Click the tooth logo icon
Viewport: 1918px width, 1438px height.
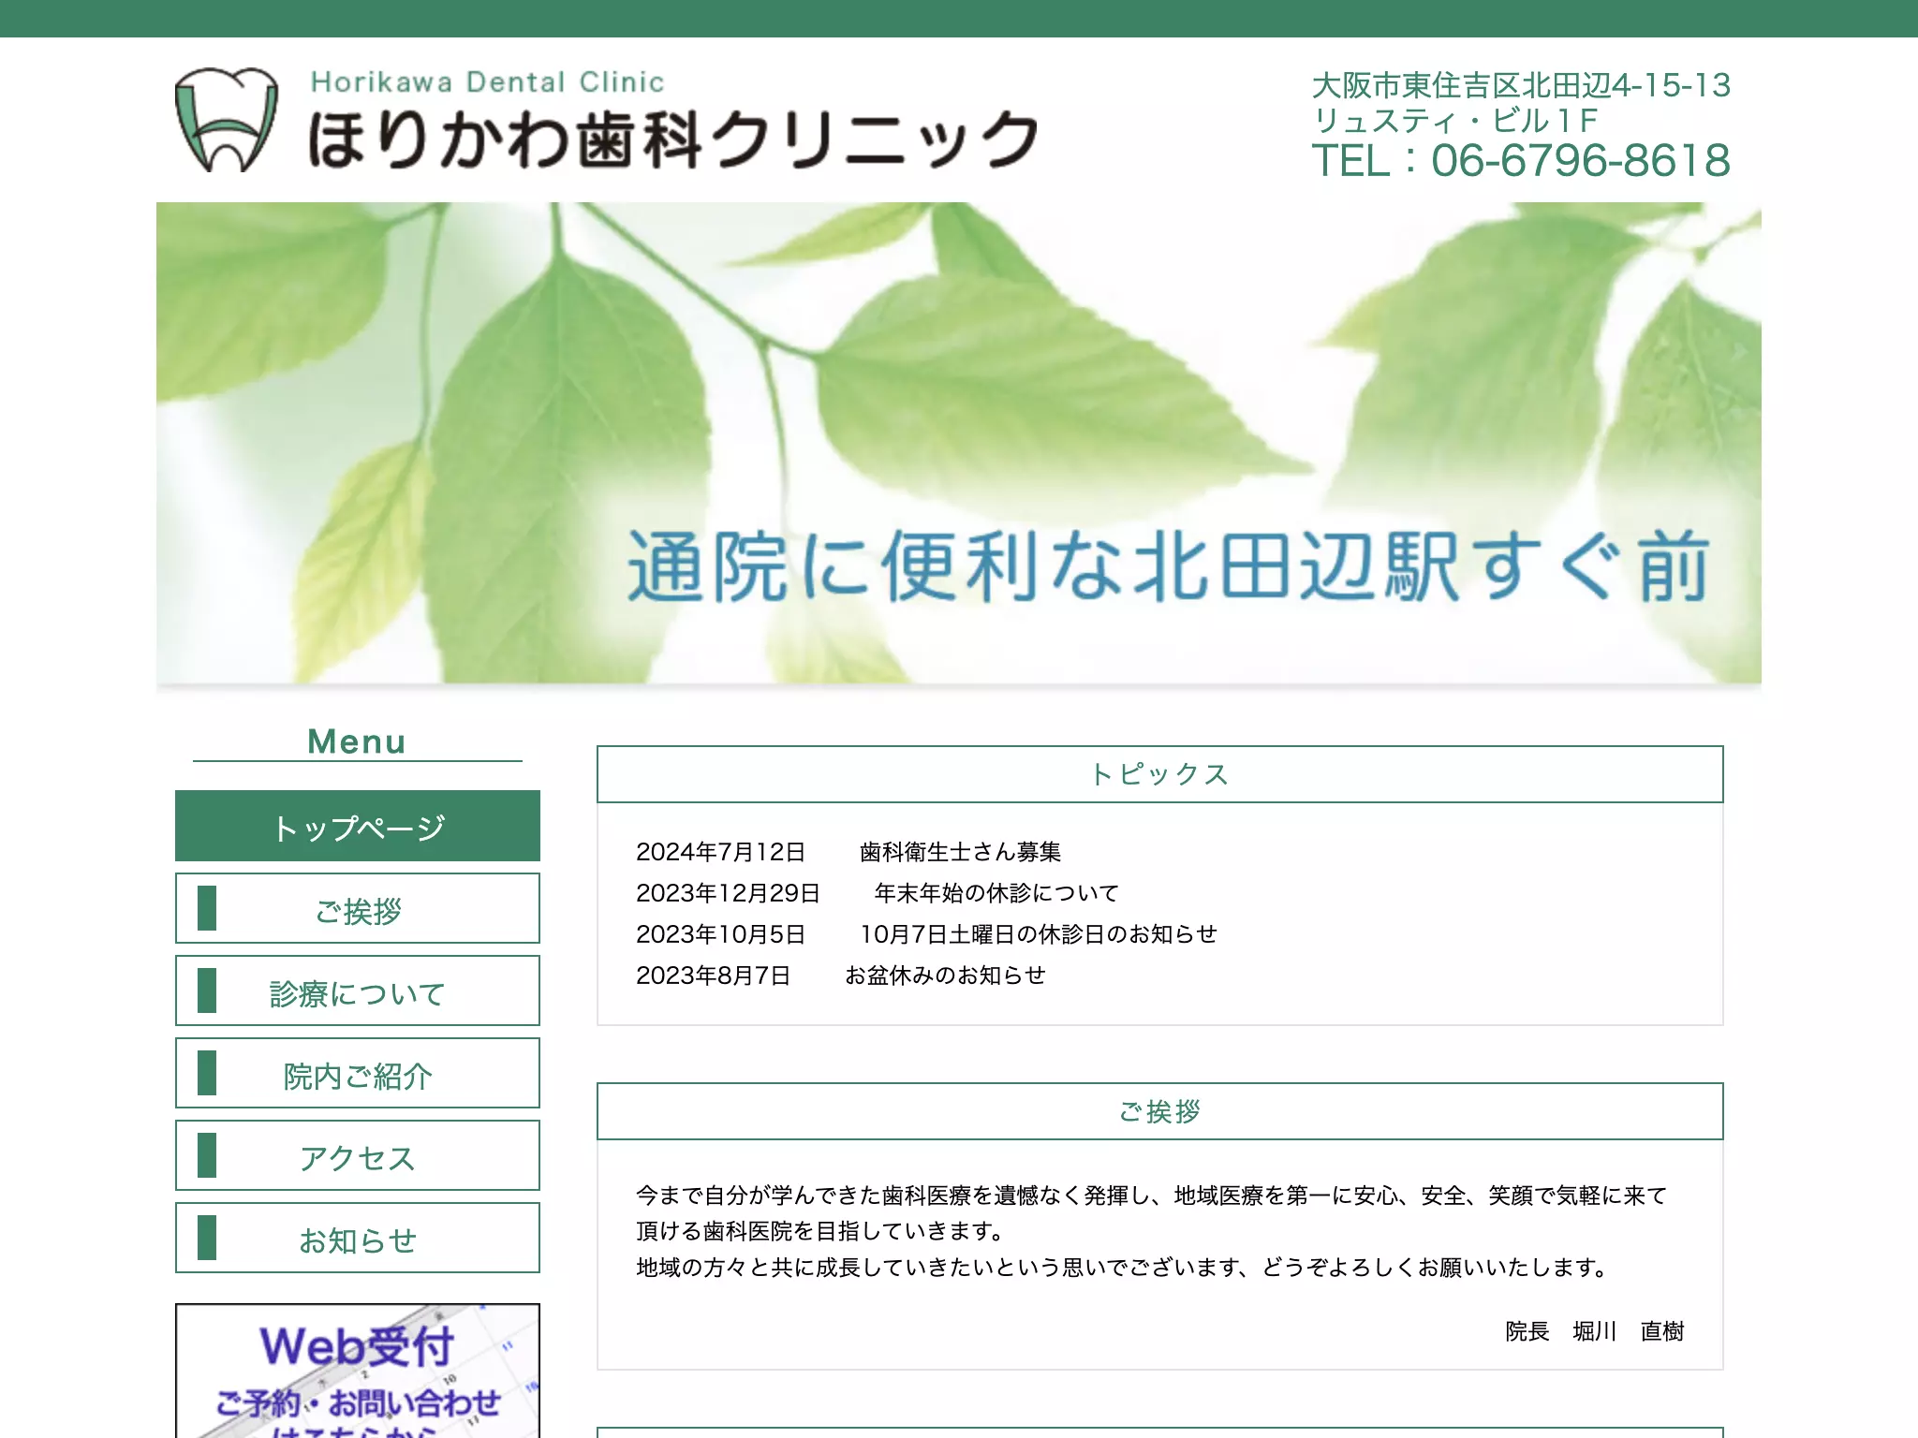click(x=227, y=120)
